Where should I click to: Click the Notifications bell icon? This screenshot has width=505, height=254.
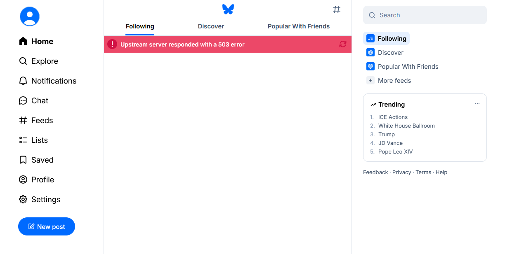click(x=23, y=81)
